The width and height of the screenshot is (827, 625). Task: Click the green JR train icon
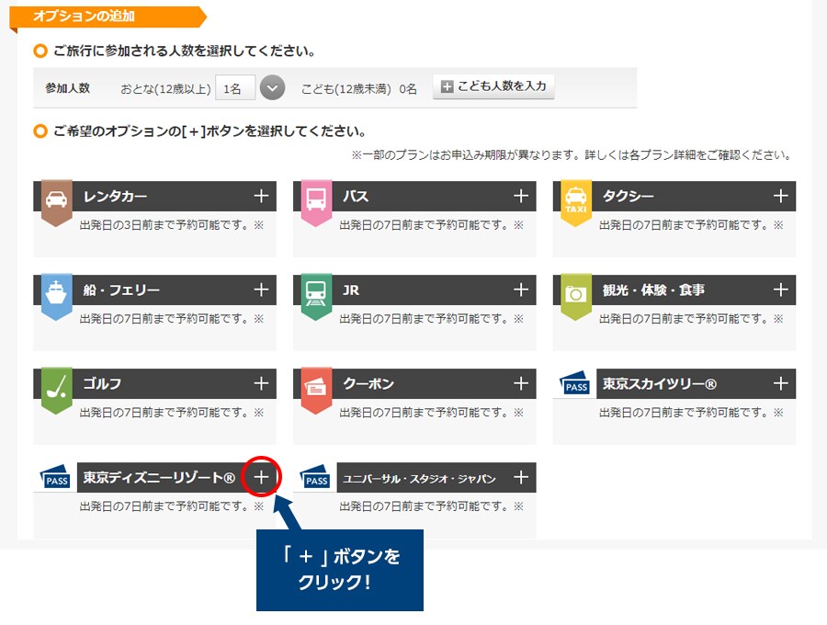pos(315,293)
